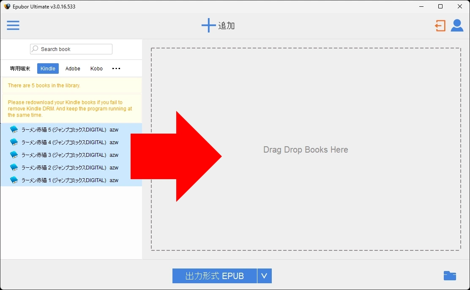Expand the output format dropdown arrow

(x=264, y=276)
